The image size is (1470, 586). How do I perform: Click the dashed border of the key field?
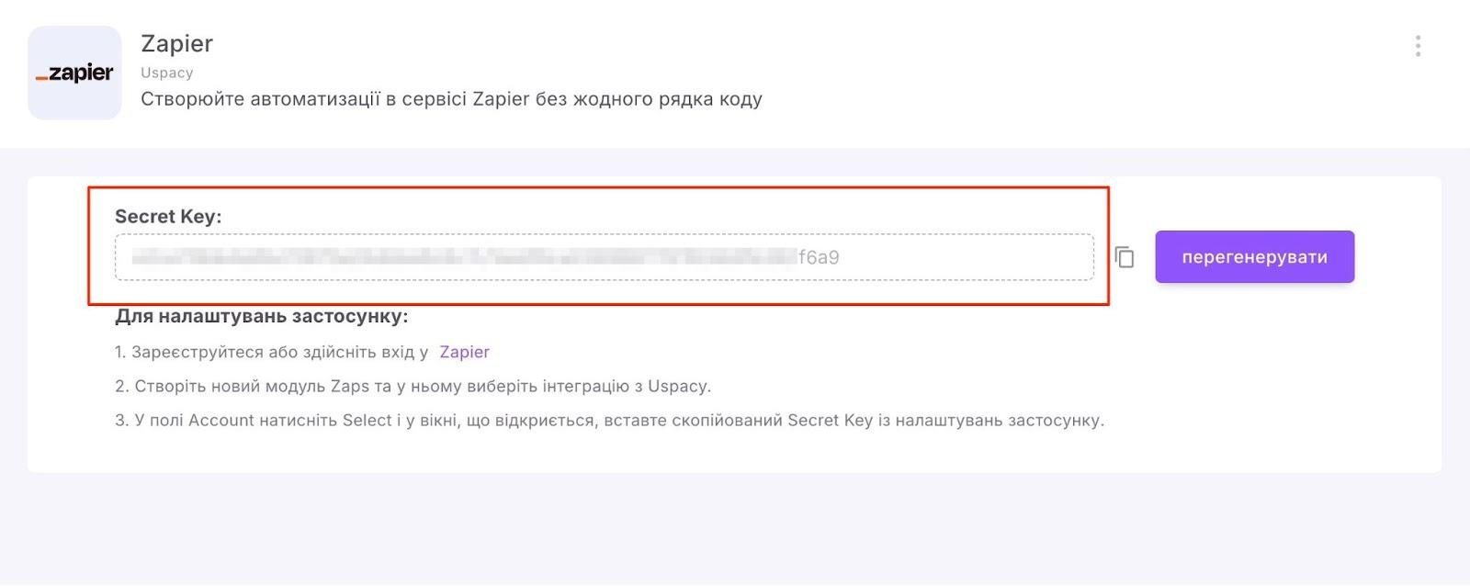click(x=605, y=237)
